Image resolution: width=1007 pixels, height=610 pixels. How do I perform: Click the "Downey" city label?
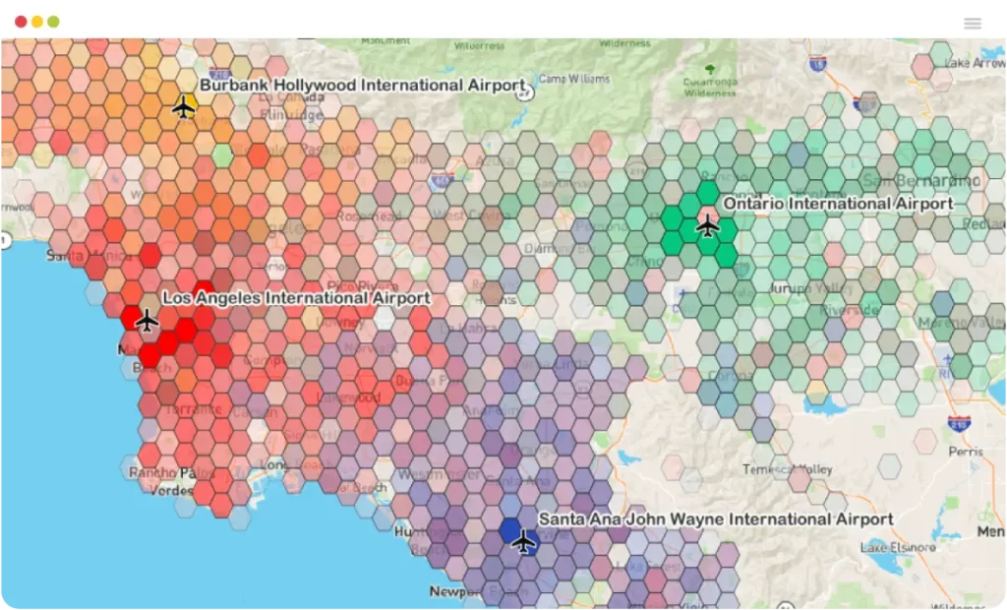pyautogui.click(x=339, y=322)
